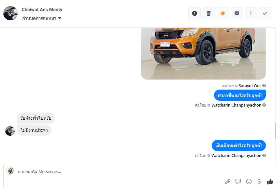
Task: Mark conversation unread with envelope icon
Action: (x=237, y=13)
